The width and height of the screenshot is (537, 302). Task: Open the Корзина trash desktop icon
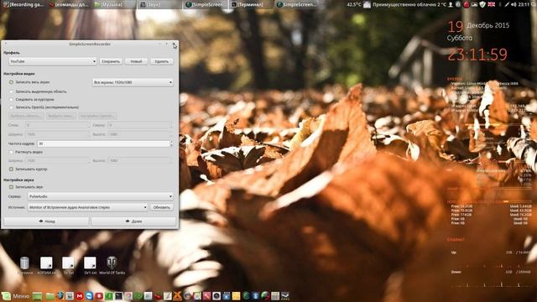(x=24, y=265)
